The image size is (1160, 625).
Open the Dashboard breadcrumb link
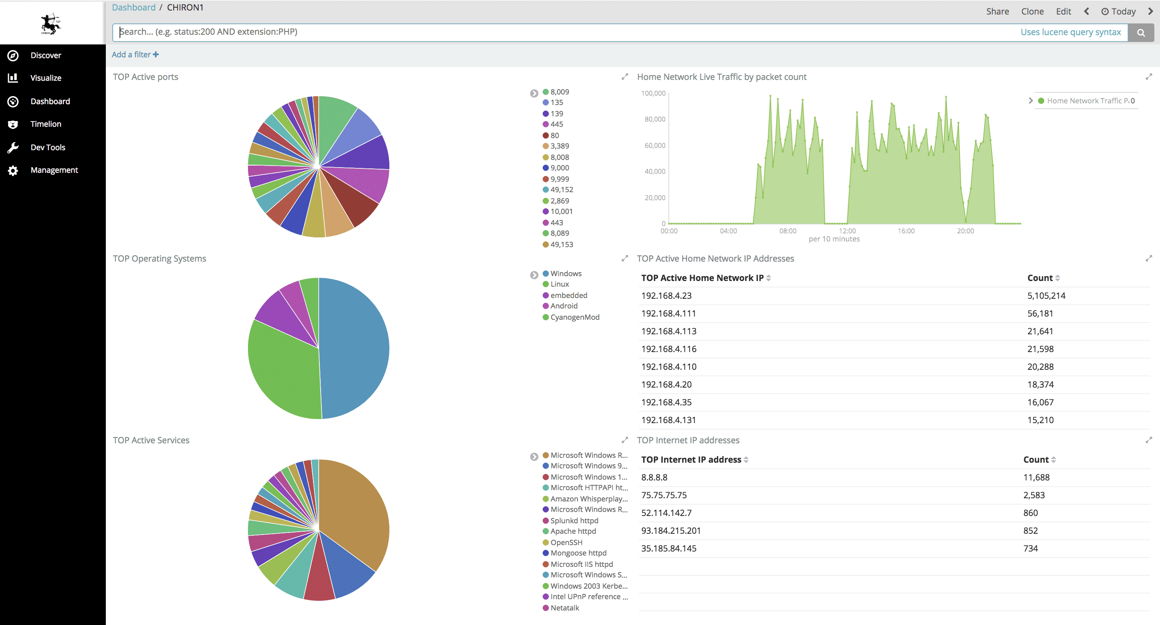(133, 7)
